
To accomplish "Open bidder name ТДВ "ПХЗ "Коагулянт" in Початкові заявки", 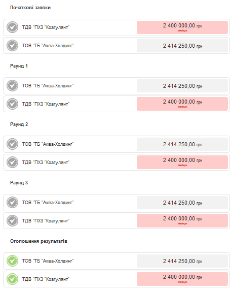I will [x=46, y=27].
